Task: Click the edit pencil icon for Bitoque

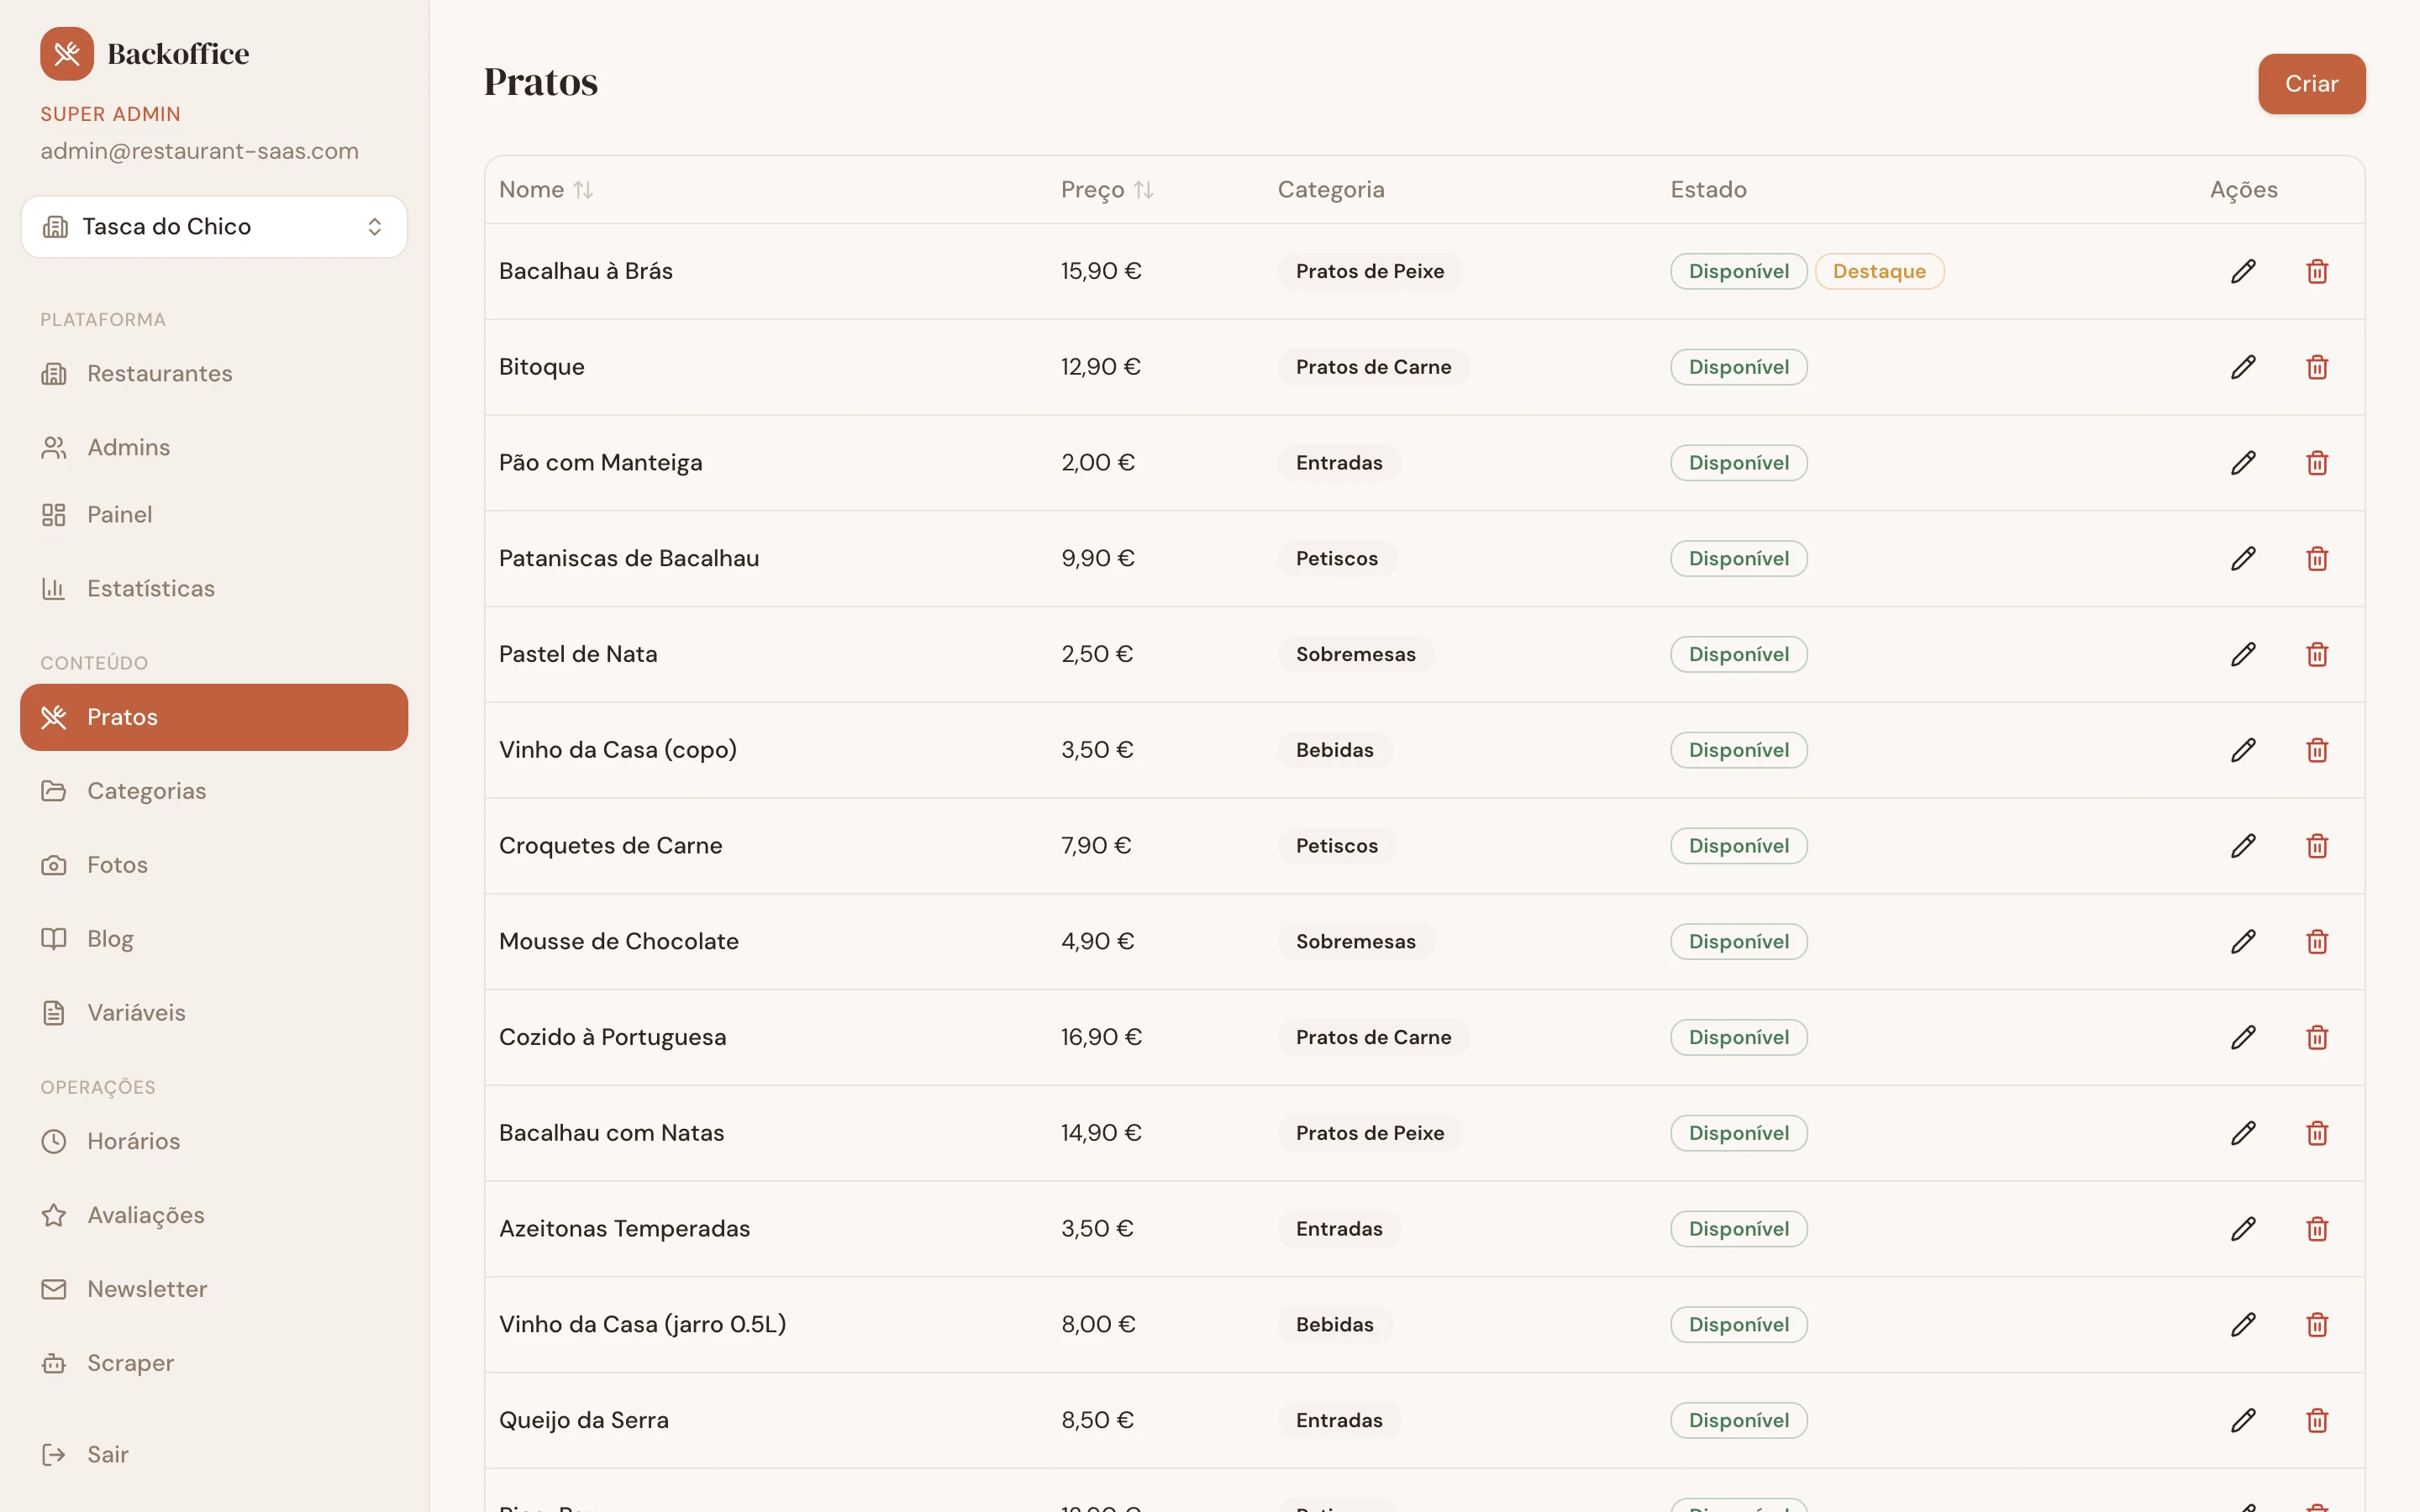Action: [x=2243, y=366]
